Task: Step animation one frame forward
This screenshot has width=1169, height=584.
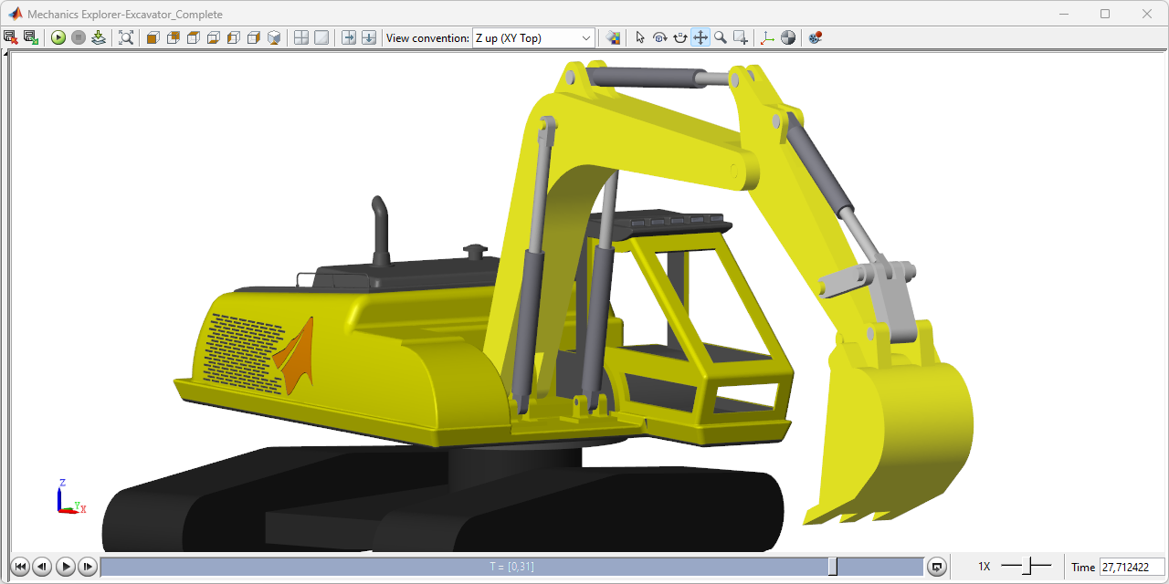Action: 87,567
